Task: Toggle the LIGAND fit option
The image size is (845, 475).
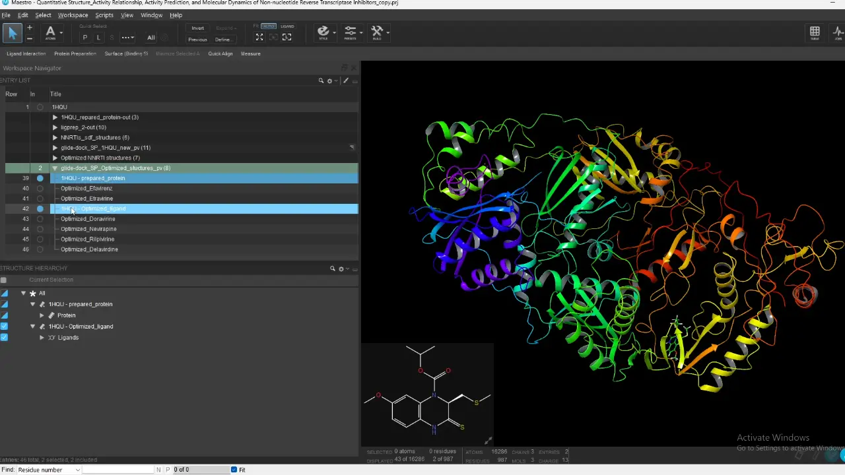Action: (x=287, y=26)
